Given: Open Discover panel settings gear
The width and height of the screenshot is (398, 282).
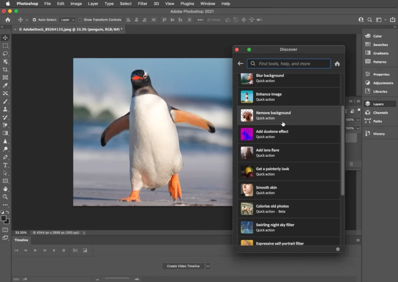Looking at the screenshot, I should 338,249.
